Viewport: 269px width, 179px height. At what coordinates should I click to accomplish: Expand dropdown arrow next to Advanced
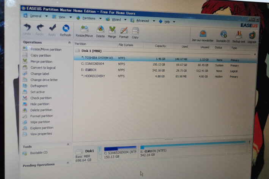154,21
